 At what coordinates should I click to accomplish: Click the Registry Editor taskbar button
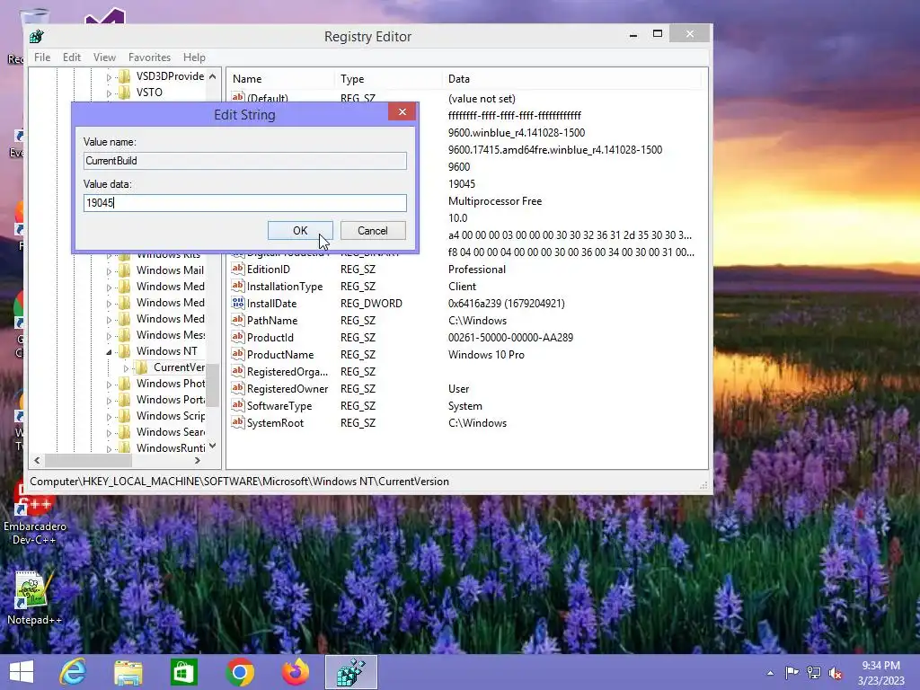coord(351,672)
